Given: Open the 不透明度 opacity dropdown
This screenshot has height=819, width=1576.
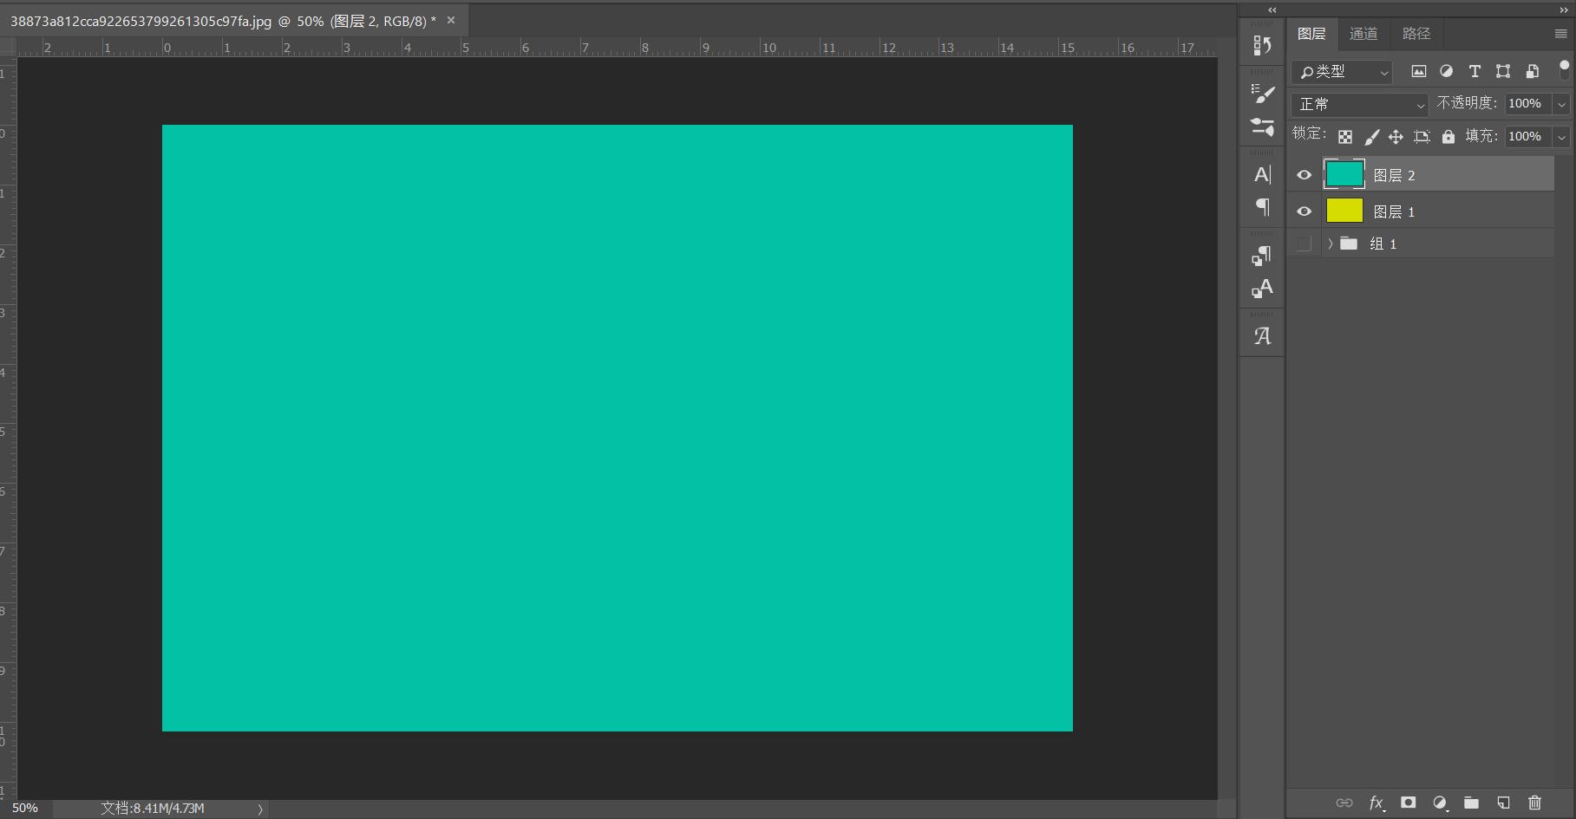Looking at the screenshot, I should tap(1561, 103).
